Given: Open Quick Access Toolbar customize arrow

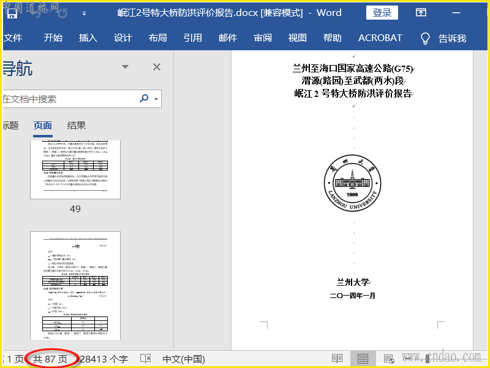Looking at the screenshot, I should click(x=84, y=13).
